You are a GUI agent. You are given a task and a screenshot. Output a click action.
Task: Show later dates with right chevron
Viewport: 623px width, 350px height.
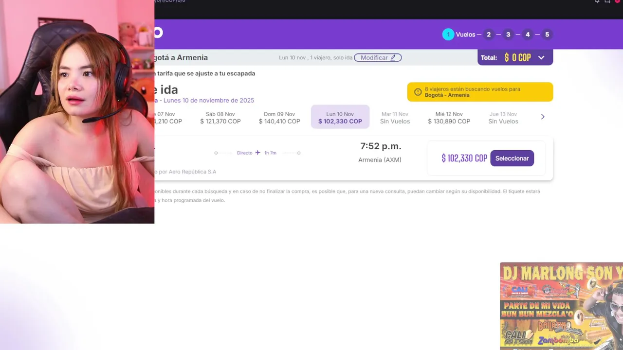click(x=543, y=117)
